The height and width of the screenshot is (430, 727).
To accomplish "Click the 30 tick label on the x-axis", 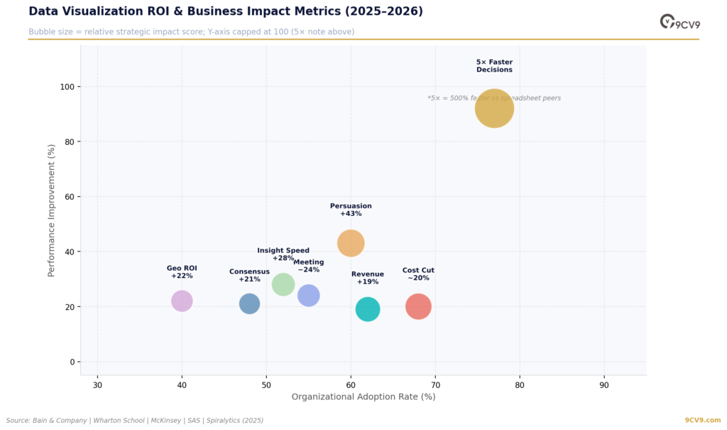I will point(97,385).
